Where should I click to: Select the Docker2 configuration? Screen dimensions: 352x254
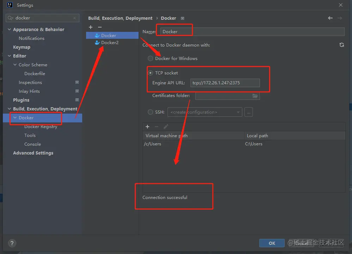coord(112,42)
